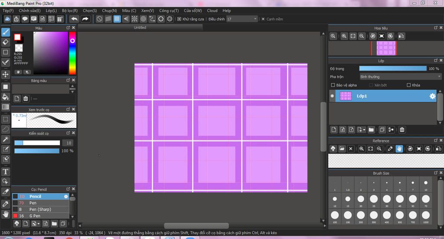Viewport: 444px width, 239px height.
Task: Select the Pen brush in brush list
Action: [x=40, y=203]
